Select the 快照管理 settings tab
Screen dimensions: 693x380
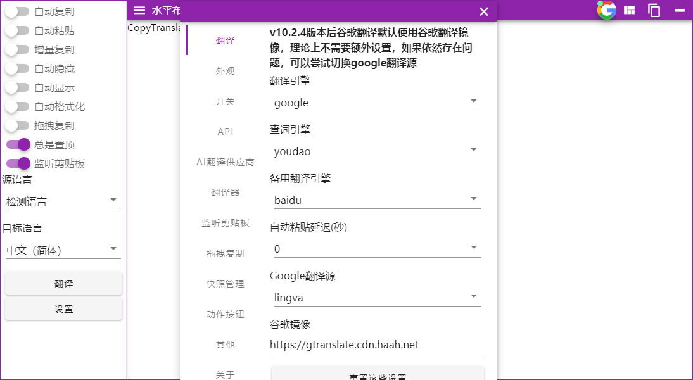[224, 284]
